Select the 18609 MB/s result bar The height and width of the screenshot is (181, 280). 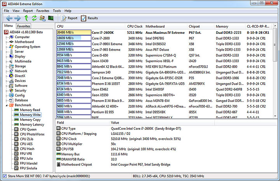(x=74, y=38)
